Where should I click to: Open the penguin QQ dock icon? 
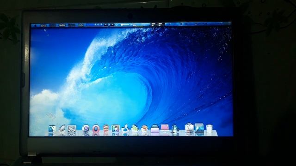tap(175, 129)
